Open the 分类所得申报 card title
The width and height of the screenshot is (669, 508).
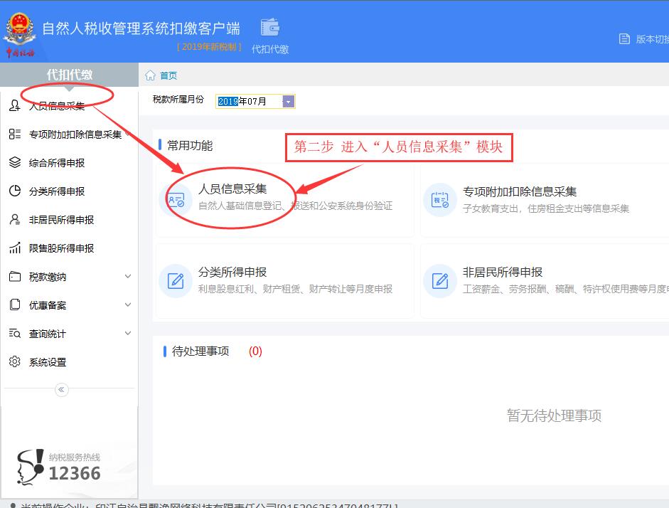pyautogui.click(x=232, y=272)
